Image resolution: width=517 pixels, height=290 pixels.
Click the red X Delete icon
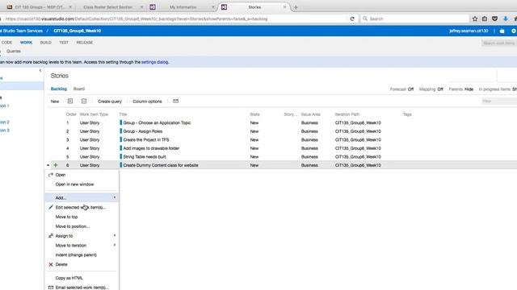pos(51,264)
